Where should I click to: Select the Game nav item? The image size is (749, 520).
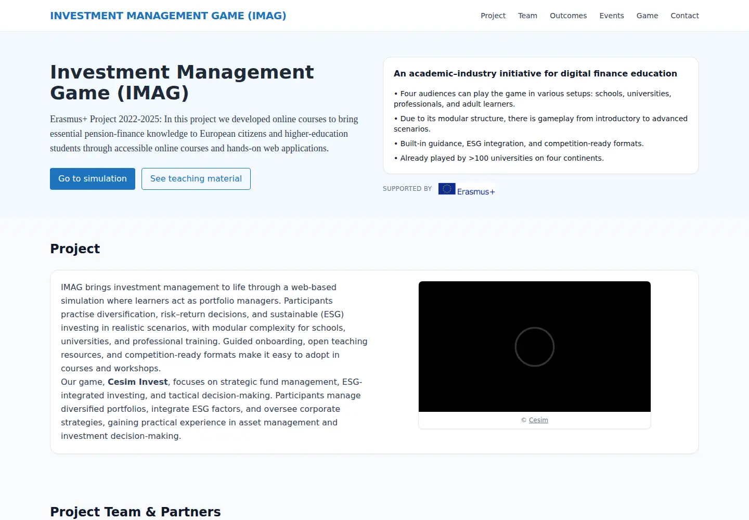click(647, 16)
